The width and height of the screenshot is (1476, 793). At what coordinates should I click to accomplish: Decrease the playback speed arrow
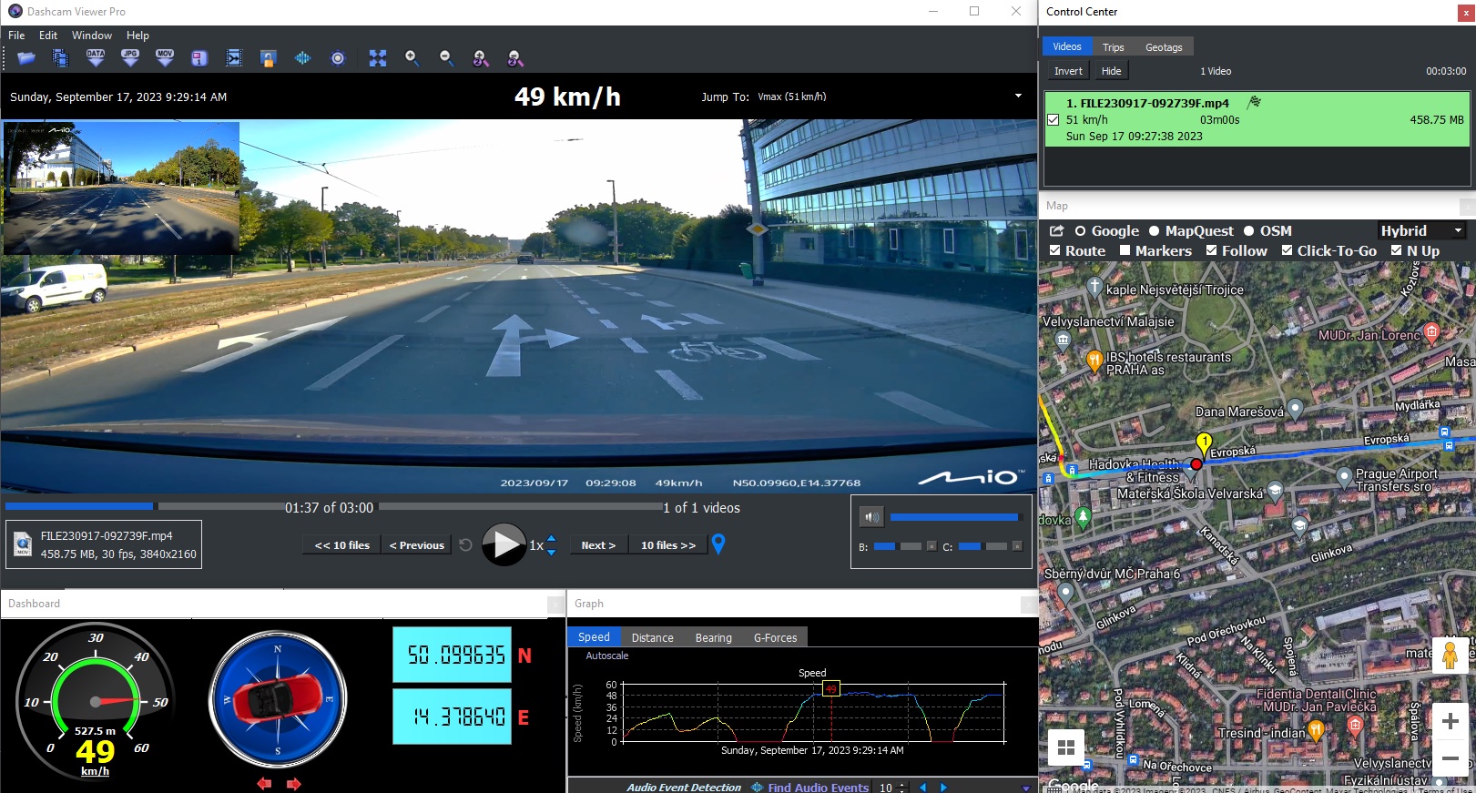coord(551,552)
